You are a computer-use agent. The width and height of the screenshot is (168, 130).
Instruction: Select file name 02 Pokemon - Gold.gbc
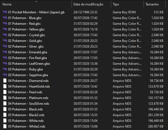[25, 41]
